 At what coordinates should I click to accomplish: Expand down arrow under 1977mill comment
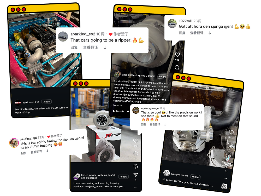[x=210, y=33]
